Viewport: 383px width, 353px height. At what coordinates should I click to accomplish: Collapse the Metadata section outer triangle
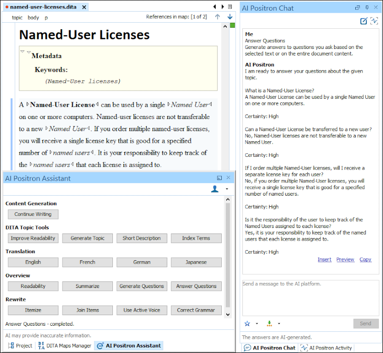point(23,51)
